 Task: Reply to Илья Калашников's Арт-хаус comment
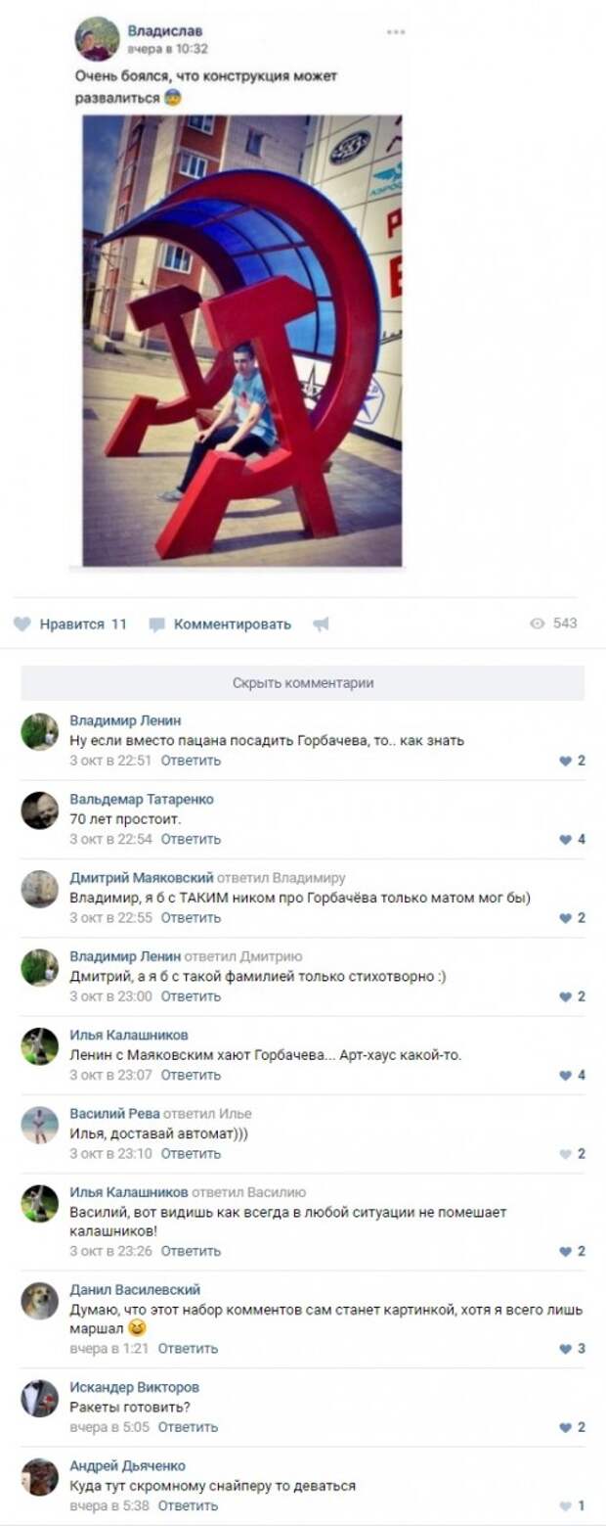[191, 1075]
